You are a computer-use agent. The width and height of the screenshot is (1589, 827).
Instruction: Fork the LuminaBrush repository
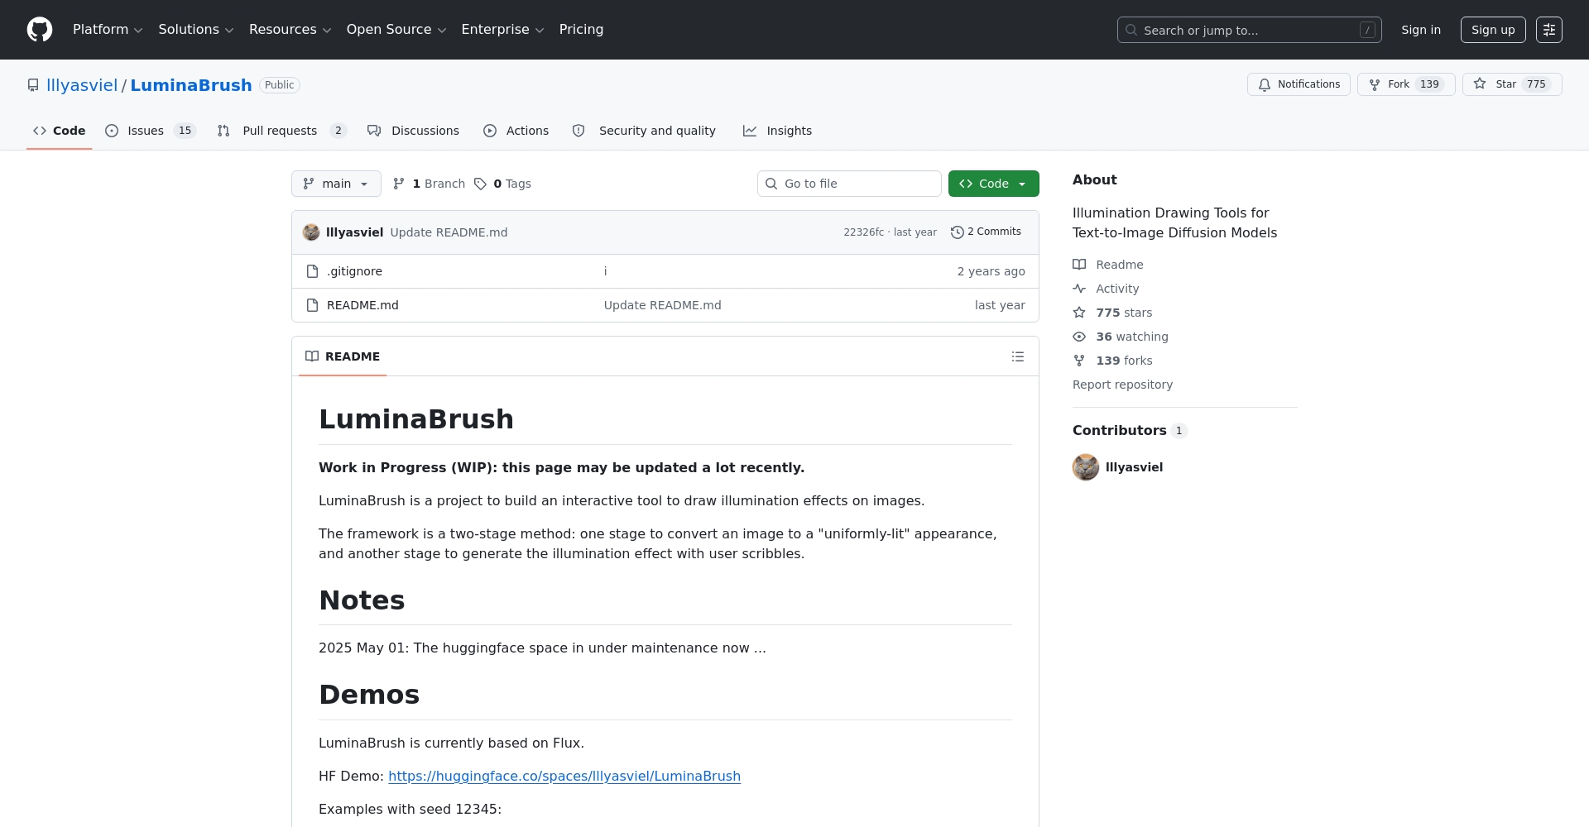click(x=1405, y=84)
